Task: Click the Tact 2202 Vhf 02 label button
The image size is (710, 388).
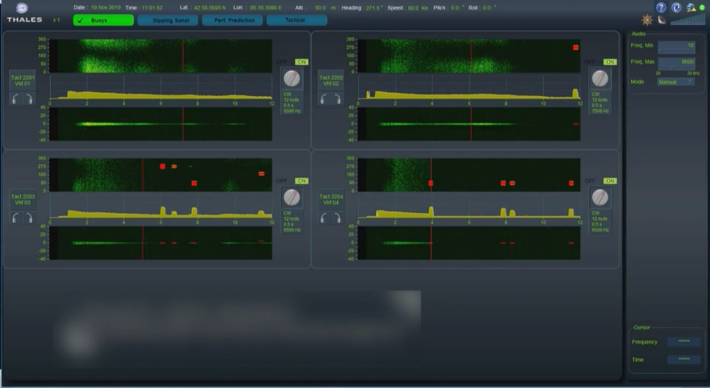Action: point(331,81)
